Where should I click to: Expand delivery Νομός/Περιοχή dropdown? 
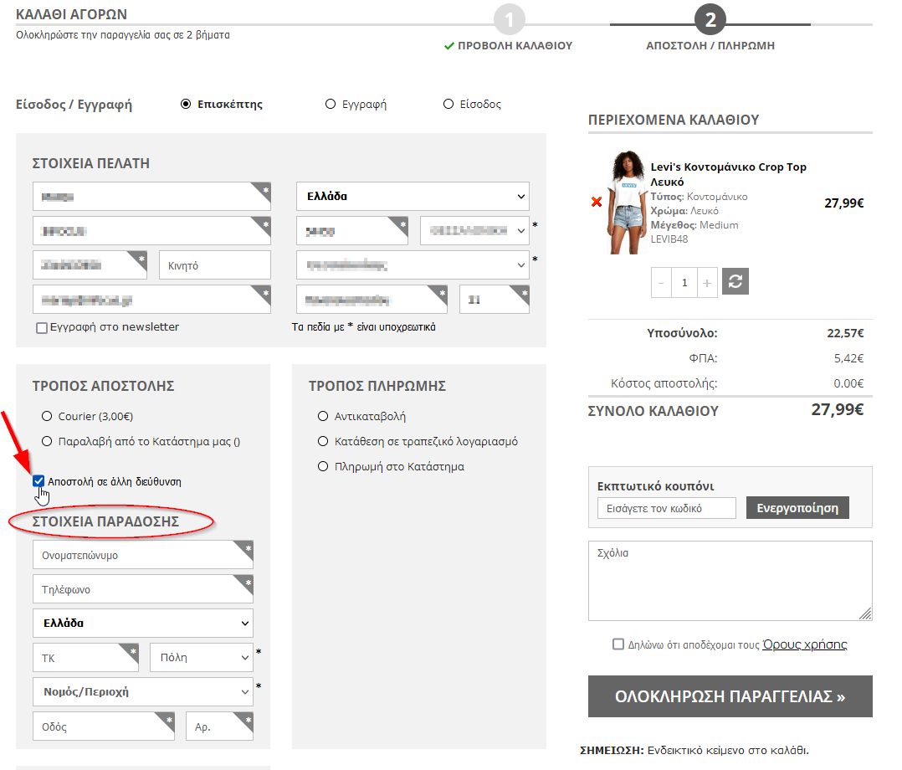tap(142, 692)
